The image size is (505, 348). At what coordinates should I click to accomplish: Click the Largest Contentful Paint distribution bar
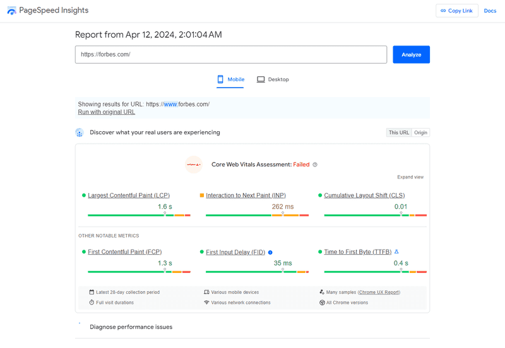[139, 215]
